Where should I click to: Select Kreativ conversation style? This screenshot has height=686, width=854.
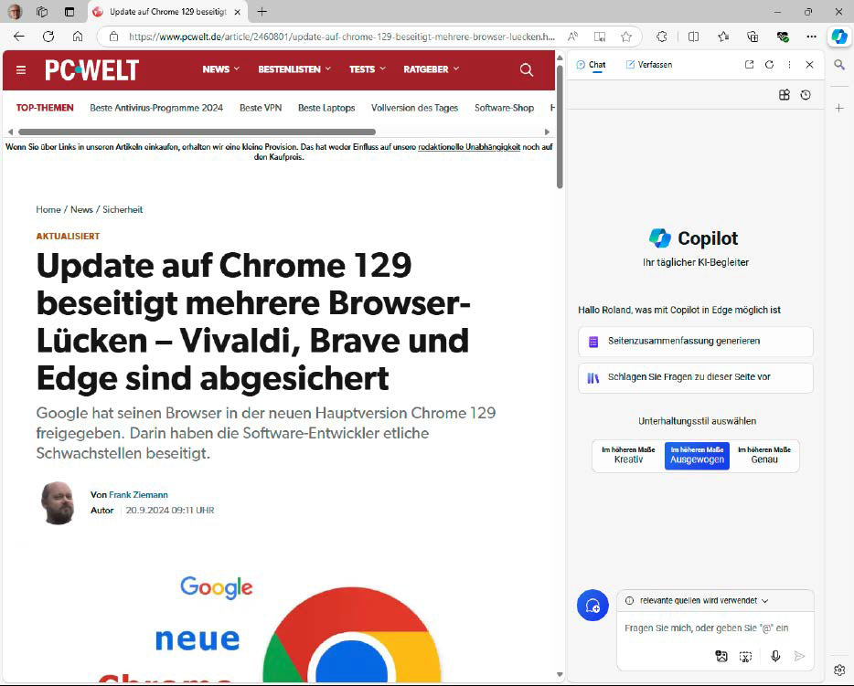[628, 455]
